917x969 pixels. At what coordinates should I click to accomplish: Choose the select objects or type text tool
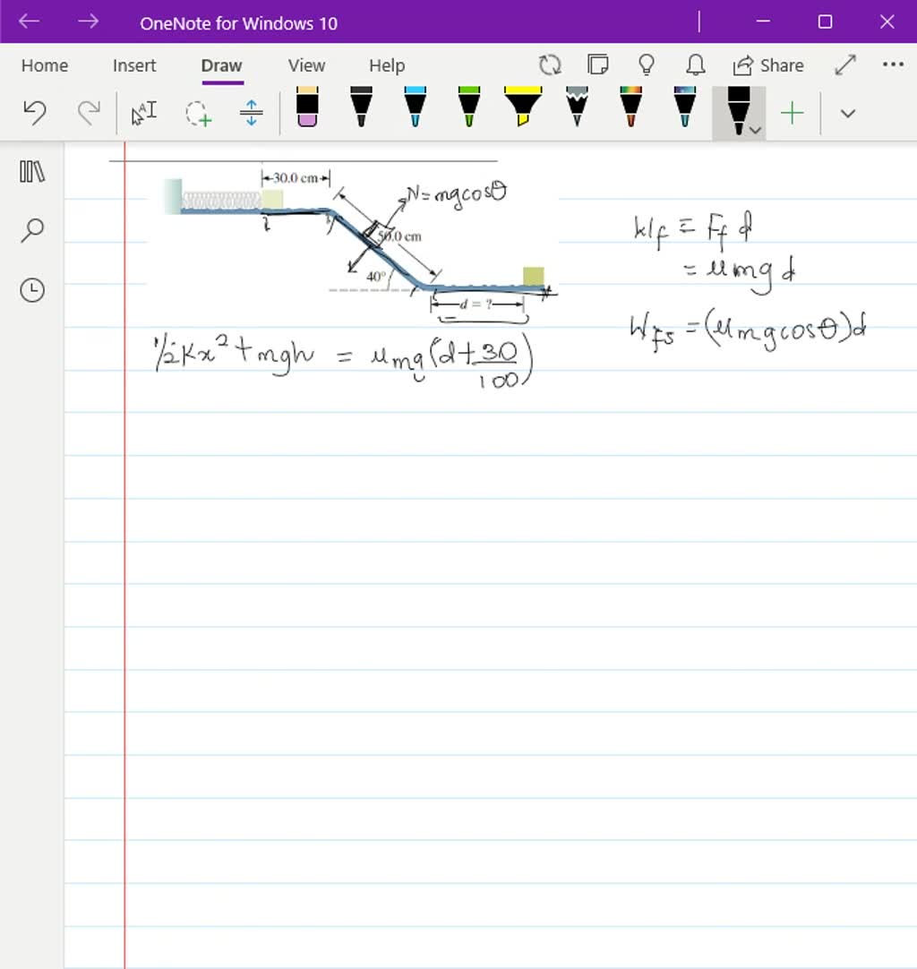click(144, 113)
